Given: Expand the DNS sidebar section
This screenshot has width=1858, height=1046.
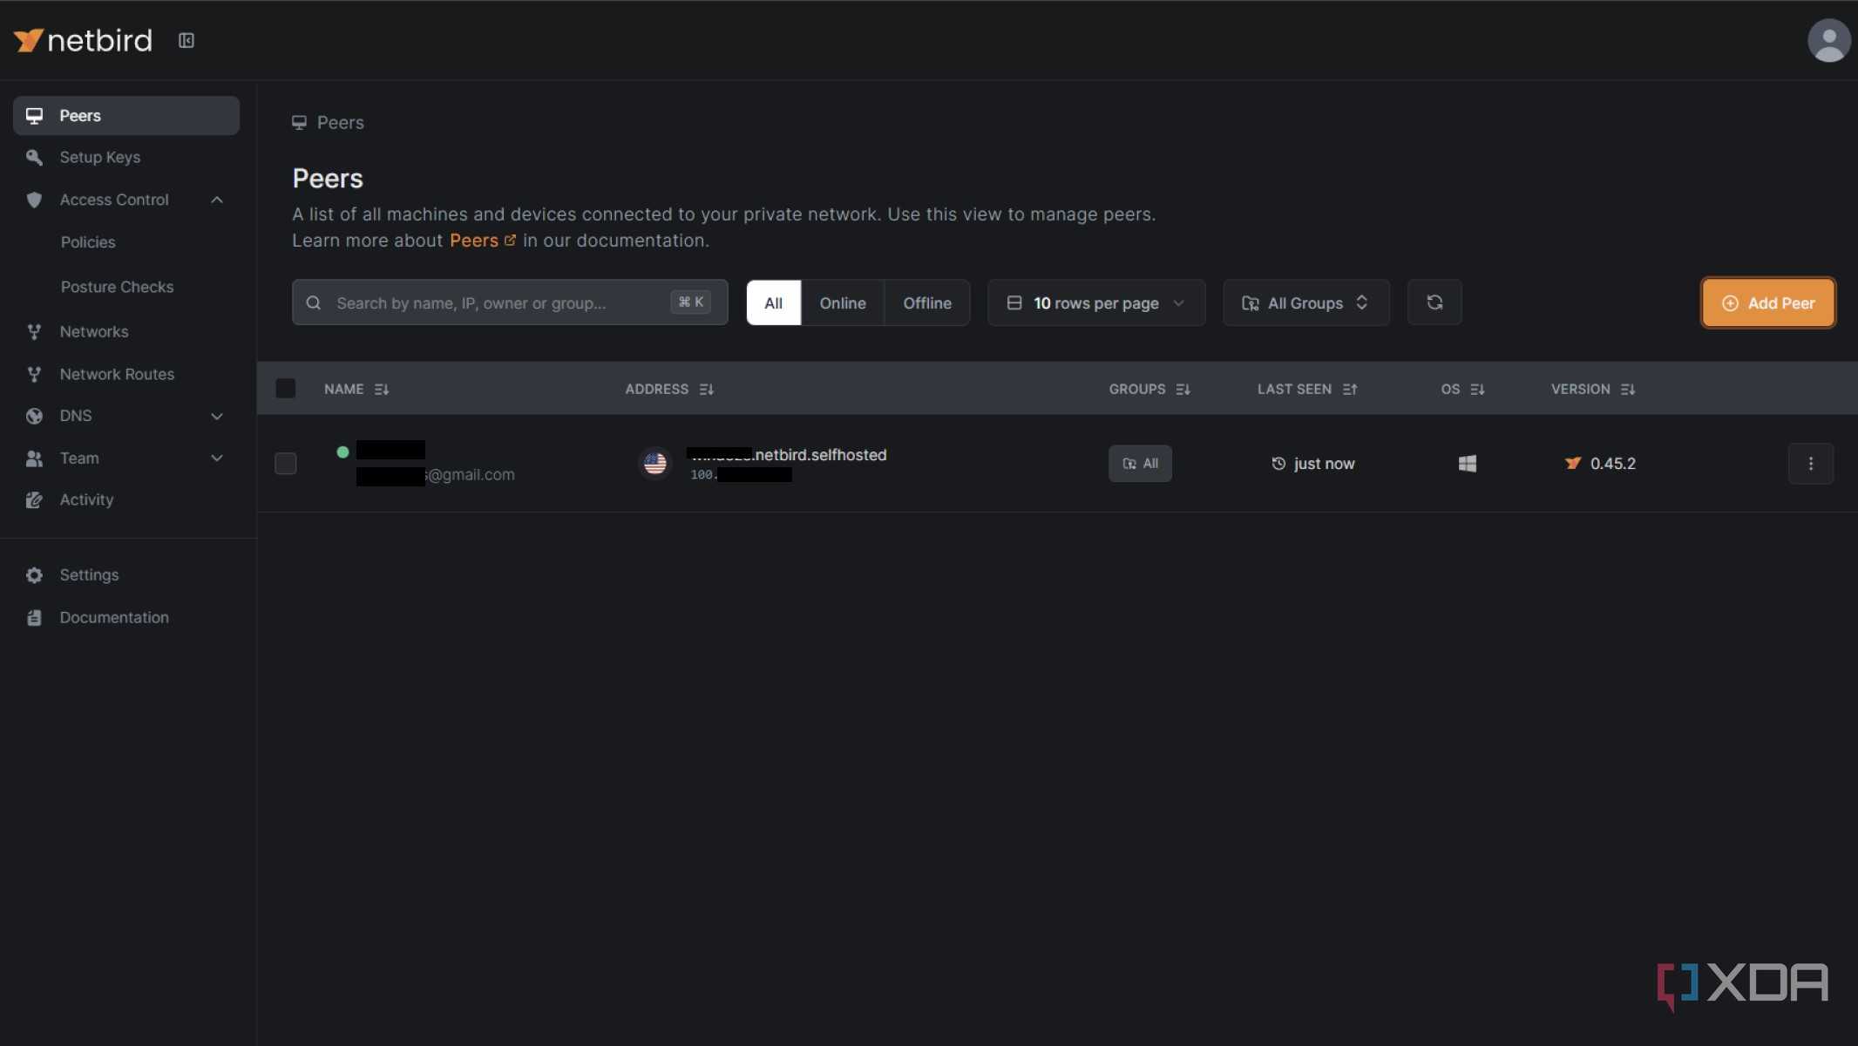Looking at the screenshot, I should [217, 416].
